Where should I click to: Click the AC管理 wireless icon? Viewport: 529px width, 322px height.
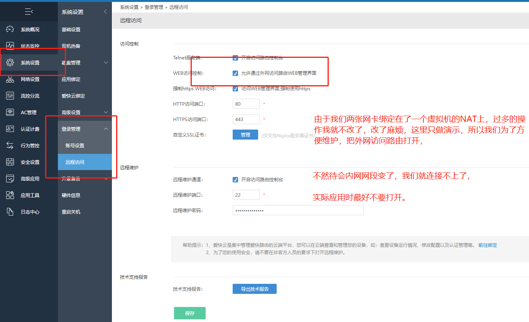tap(10, 112)
